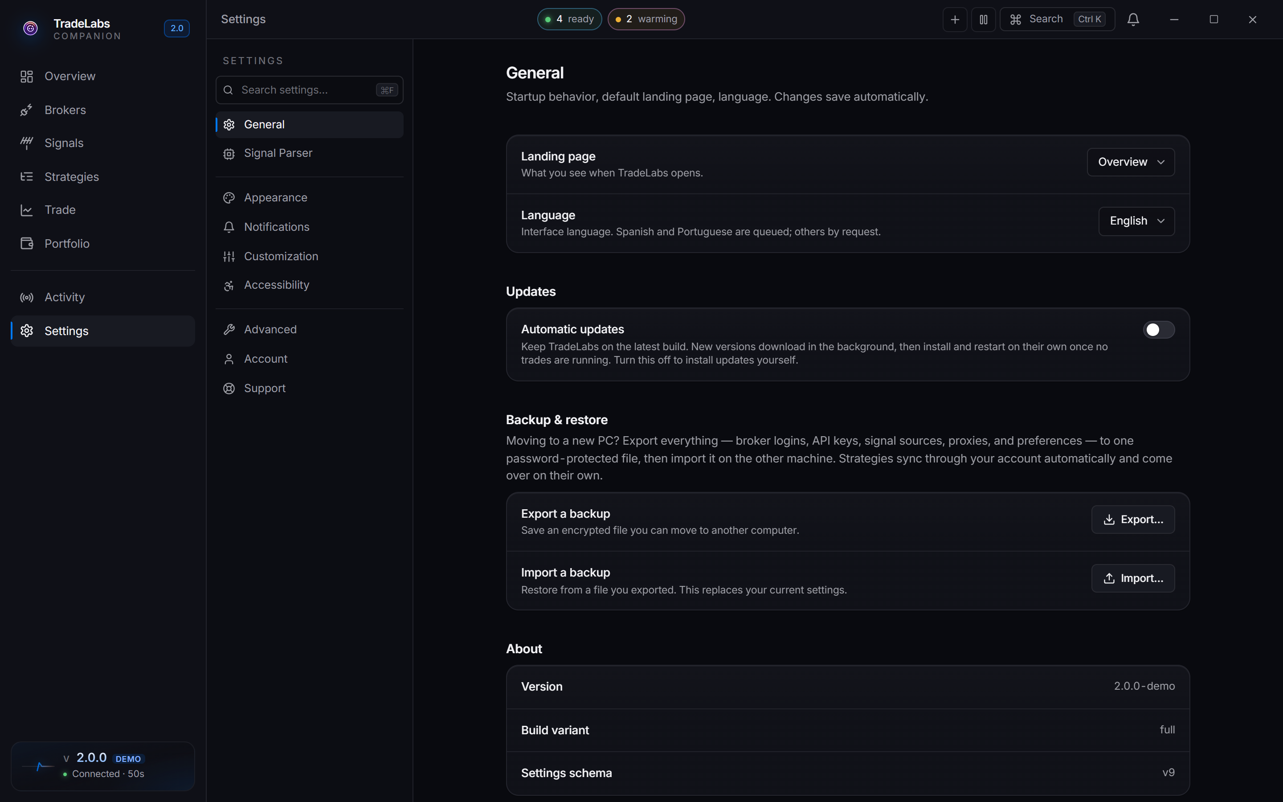This screenshot has height=802, width=1283.
Task: Click the Trade chart icon
Action: tap(27, 210)
